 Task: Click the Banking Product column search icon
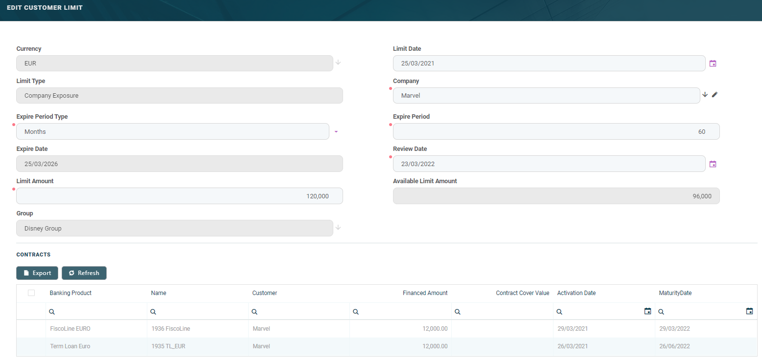tap(52, 312)
